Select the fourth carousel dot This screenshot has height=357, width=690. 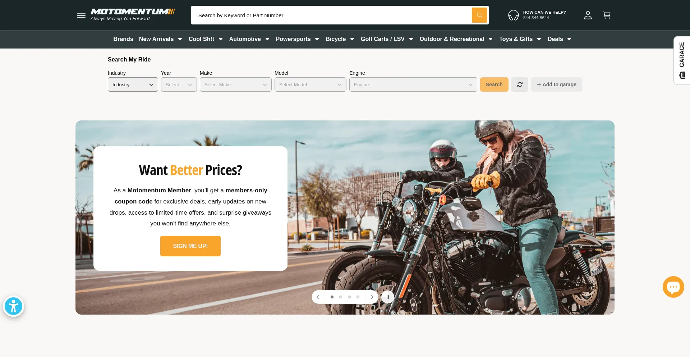(x=358, y=297)
